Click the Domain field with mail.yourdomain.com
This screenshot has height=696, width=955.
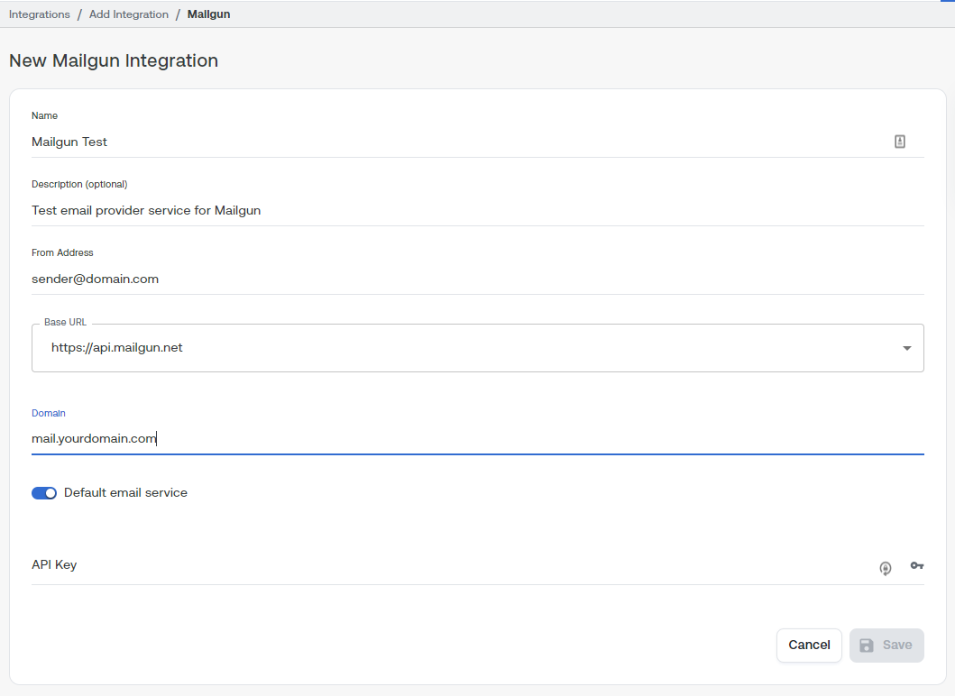click(x=478, y=438)
